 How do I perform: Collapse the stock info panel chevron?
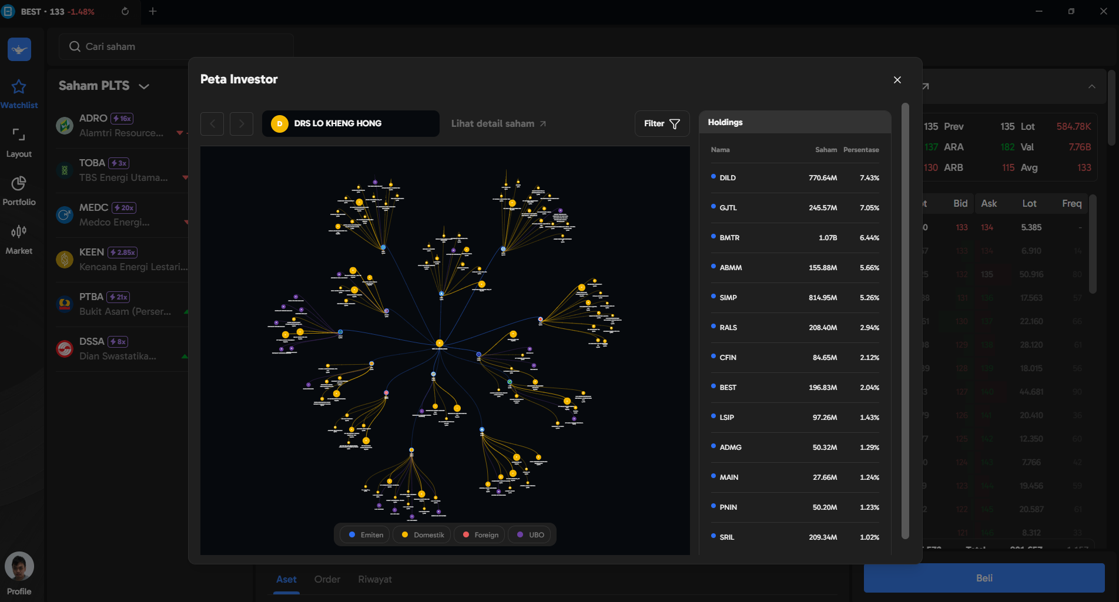coord(1091,86)
